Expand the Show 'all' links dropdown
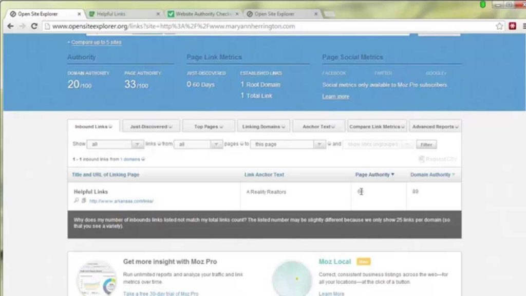Screen dimensions: 526x296 tap(115, 144)
